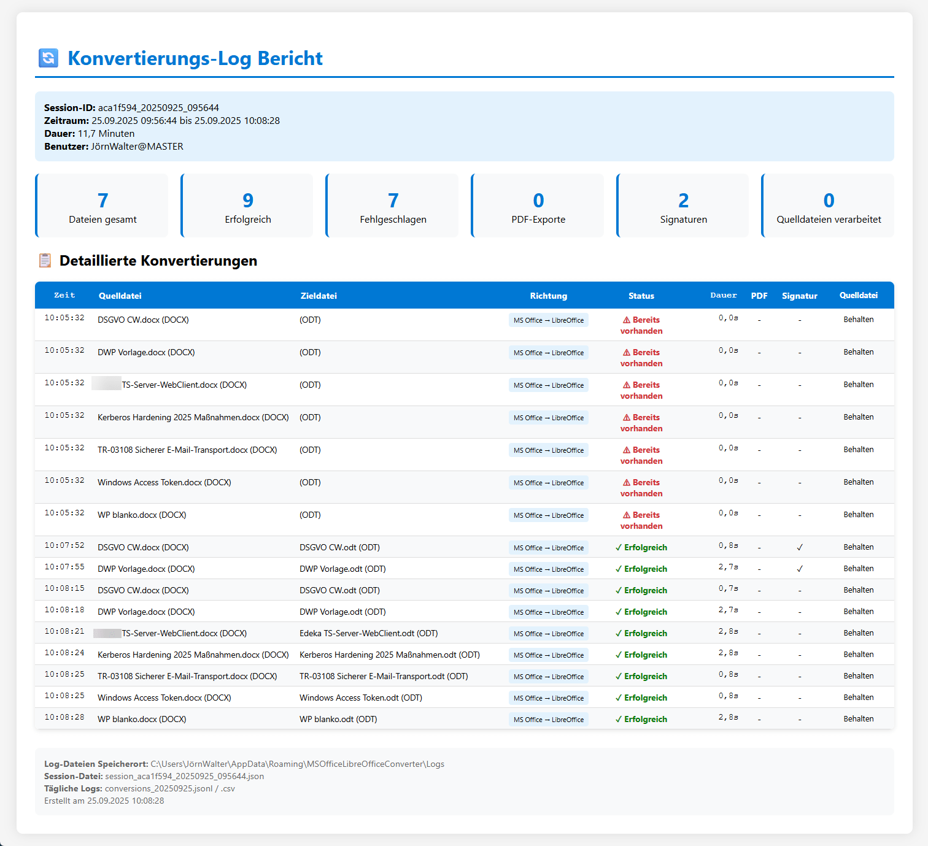This screenshot has width=928, height=846.
Task: Click the Richtung column header
Action: coord(548,296)
